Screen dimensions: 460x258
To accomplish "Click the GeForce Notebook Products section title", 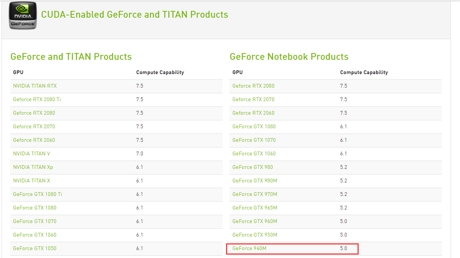I will point(289,56).
